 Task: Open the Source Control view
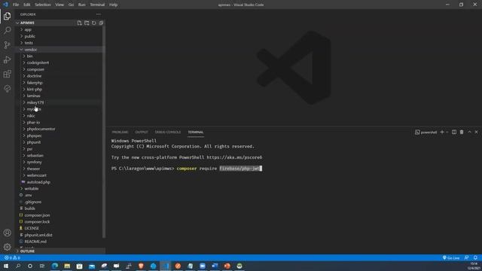coord(7,45)
